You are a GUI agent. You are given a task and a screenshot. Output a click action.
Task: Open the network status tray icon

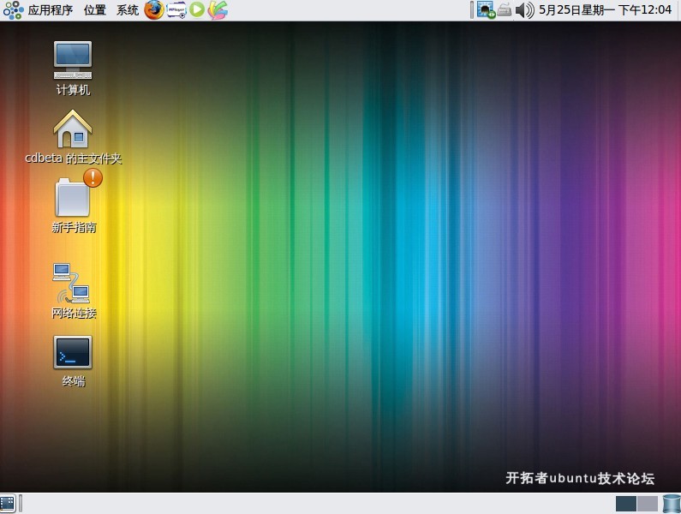point(486,9)
